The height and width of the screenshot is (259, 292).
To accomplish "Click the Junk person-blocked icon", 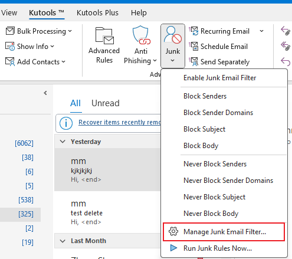I will tap(173, 35).
